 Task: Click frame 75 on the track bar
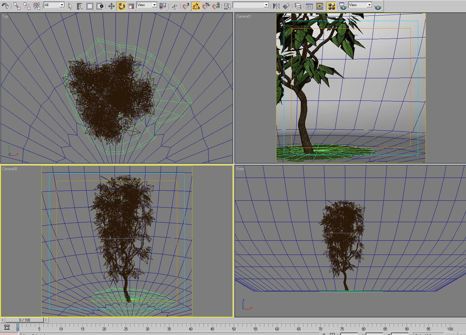[x=342, y=329]
